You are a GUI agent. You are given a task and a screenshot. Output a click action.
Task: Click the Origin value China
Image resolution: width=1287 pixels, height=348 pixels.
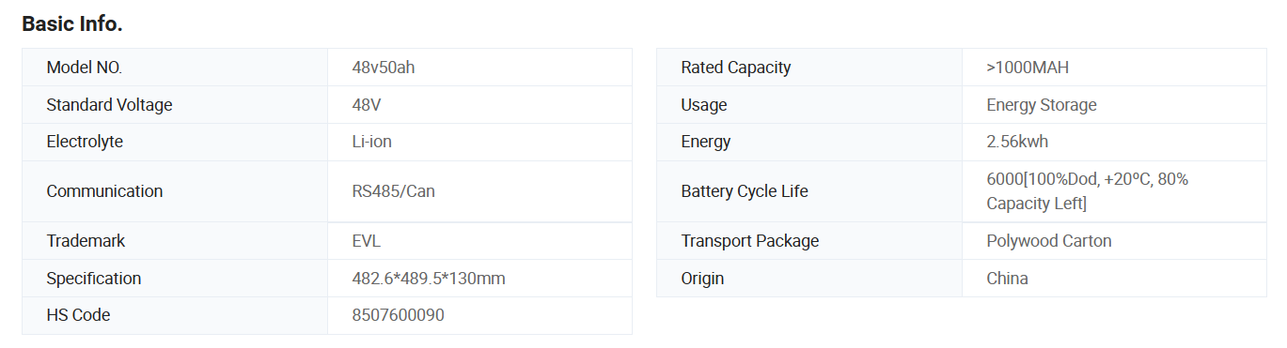[x=1007, y=279]
